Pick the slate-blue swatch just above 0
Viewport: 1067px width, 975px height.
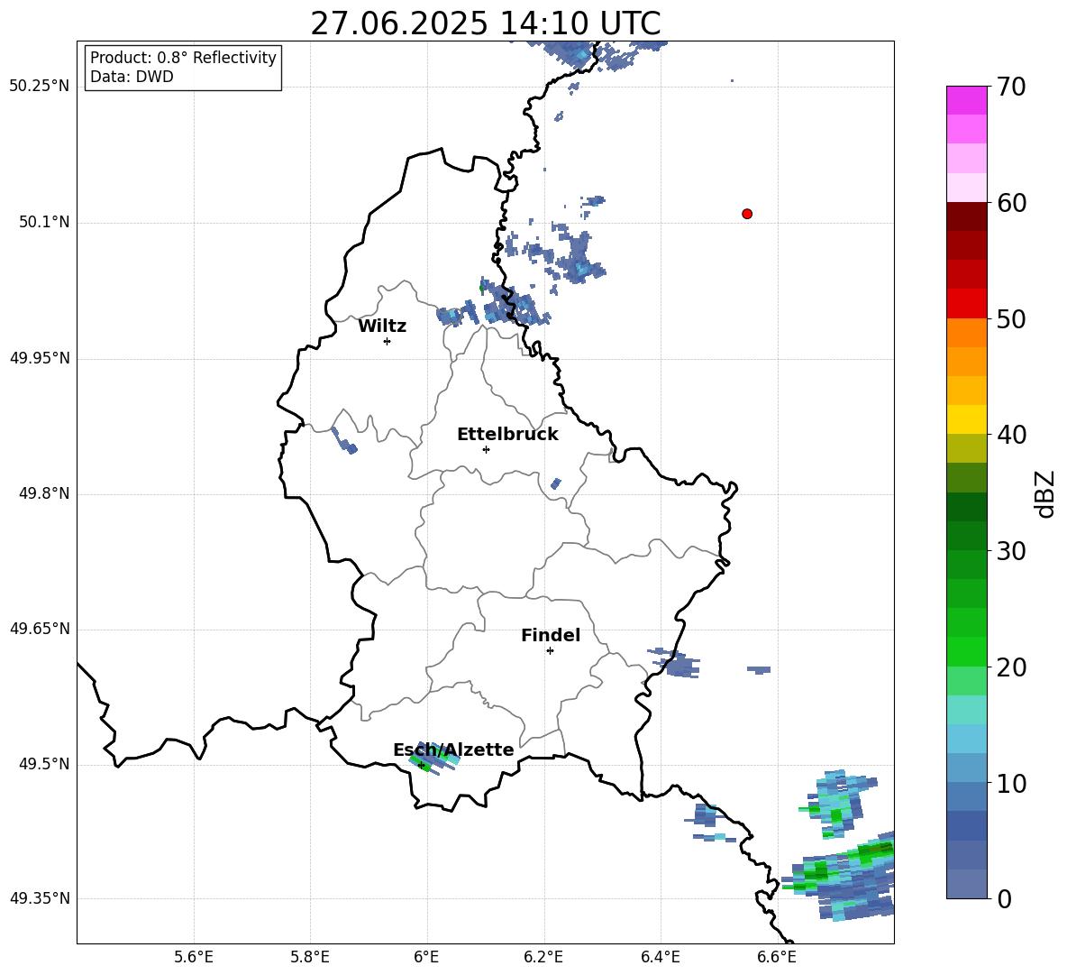click(x=966, y=884)
